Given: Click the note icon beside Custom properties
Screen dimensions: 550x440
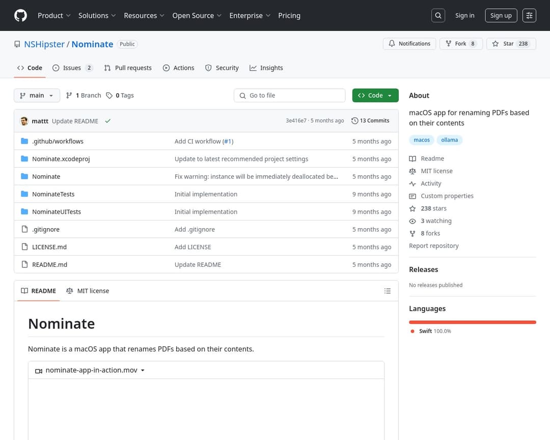Looking at the screenshot, I should pos(413,196).
